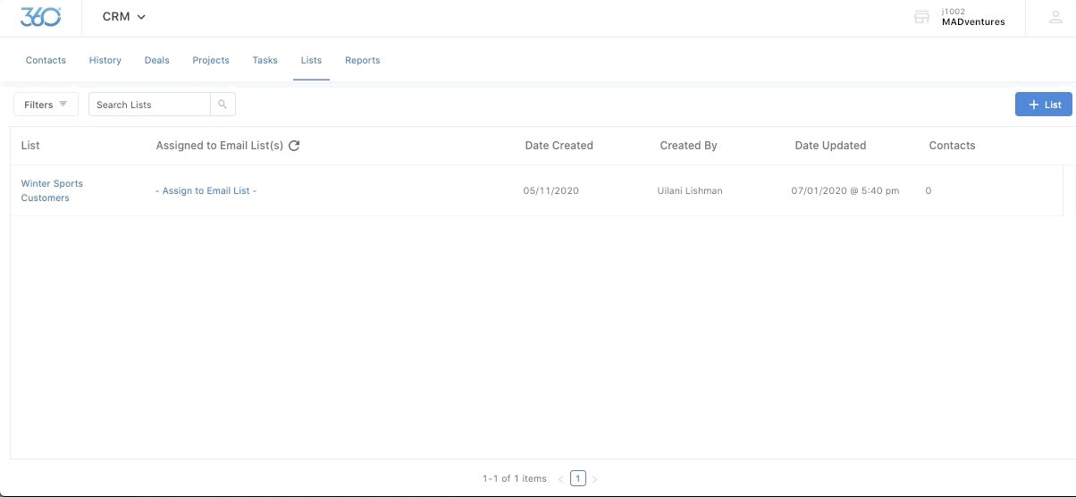Screen dimensions: 1076x497
Task: Go to next page arrow
Action: [x=595, y=479]
